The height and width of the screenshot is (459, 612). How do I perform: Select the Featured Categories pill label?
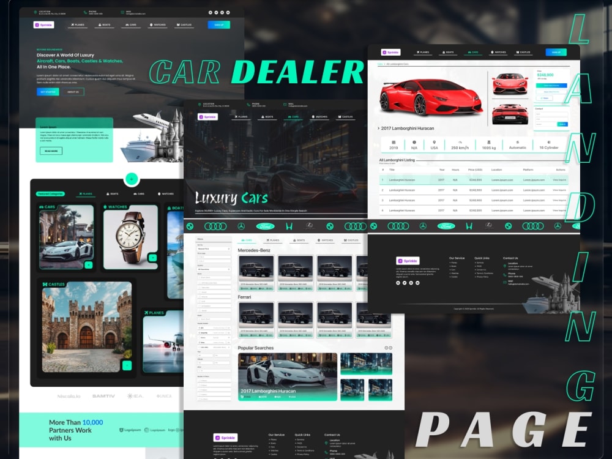pos(51,193)
